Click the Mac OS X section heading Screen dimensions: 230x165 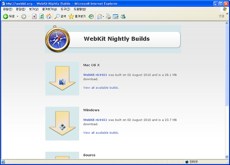click(91, 65)
